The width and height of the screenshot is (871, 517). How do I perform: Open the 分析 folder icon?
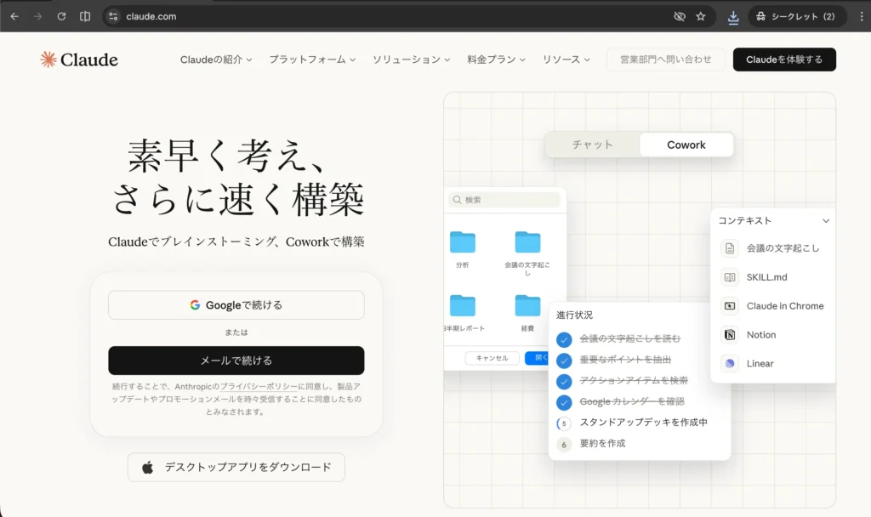click(x=463, y=242)
